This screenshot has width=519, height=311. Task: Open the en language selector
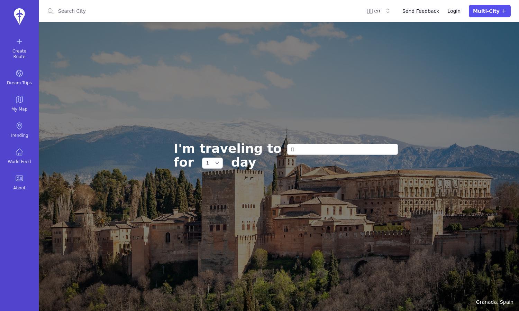tap(379, 11)
